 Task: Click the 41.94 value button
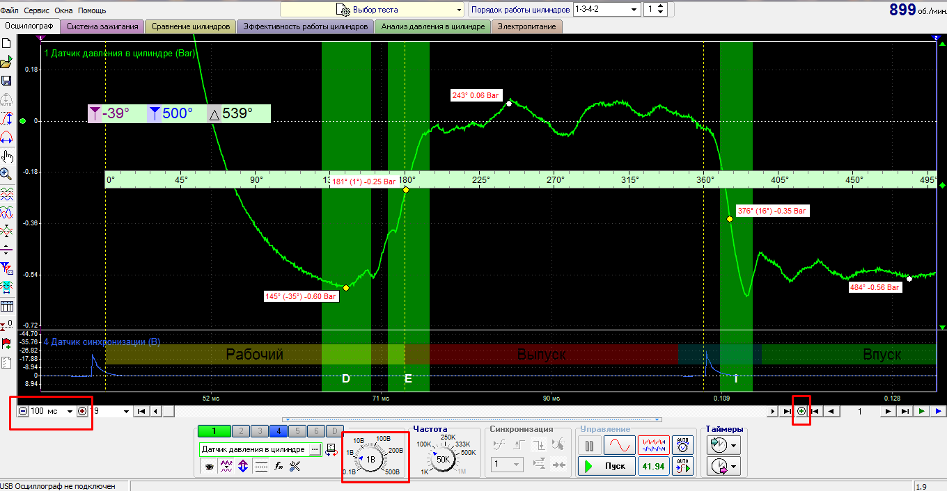(x=653, y=466)
